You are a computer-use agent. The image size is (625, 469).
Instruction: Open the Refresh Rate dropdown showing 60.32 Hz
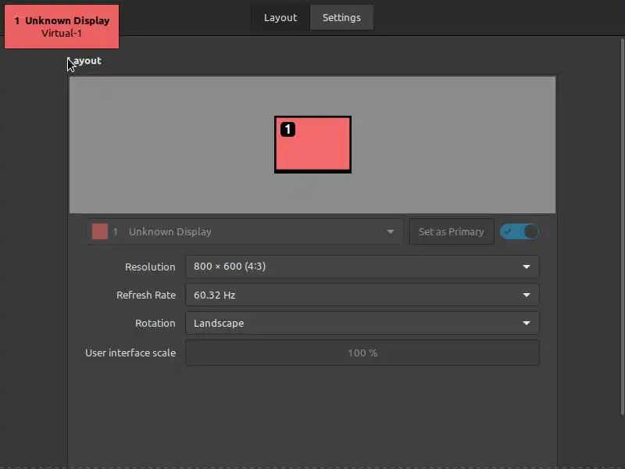click(362, 295)
